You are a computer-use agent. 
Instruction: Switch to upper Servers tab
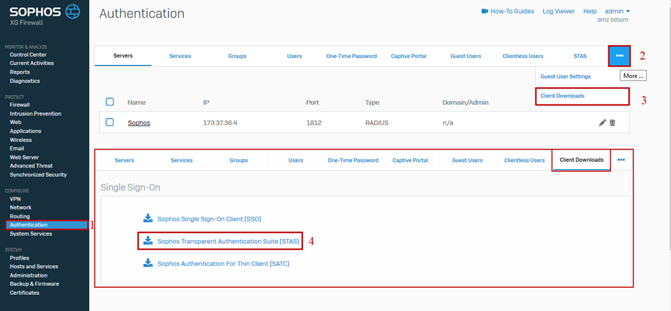click(x=123, y=56)
